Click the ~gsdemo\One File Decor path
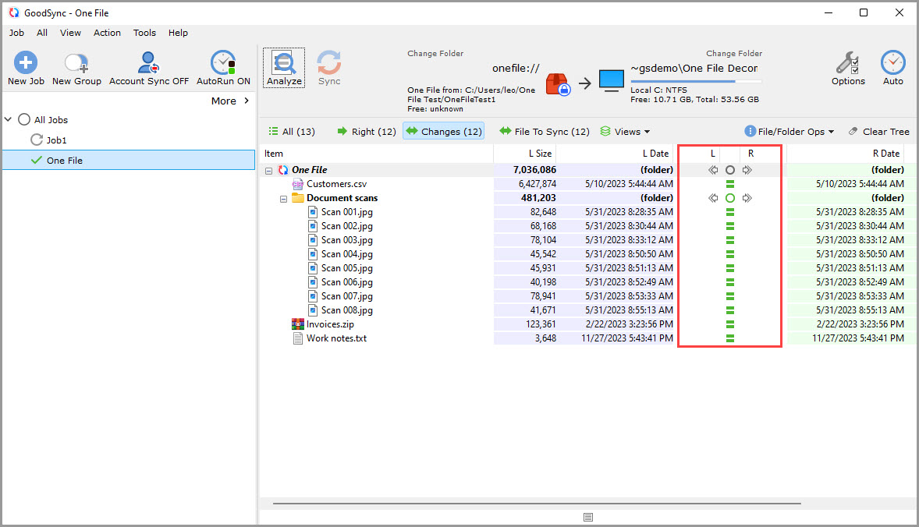The width and height of the screenshot is (919, 527). pos(694,68)
